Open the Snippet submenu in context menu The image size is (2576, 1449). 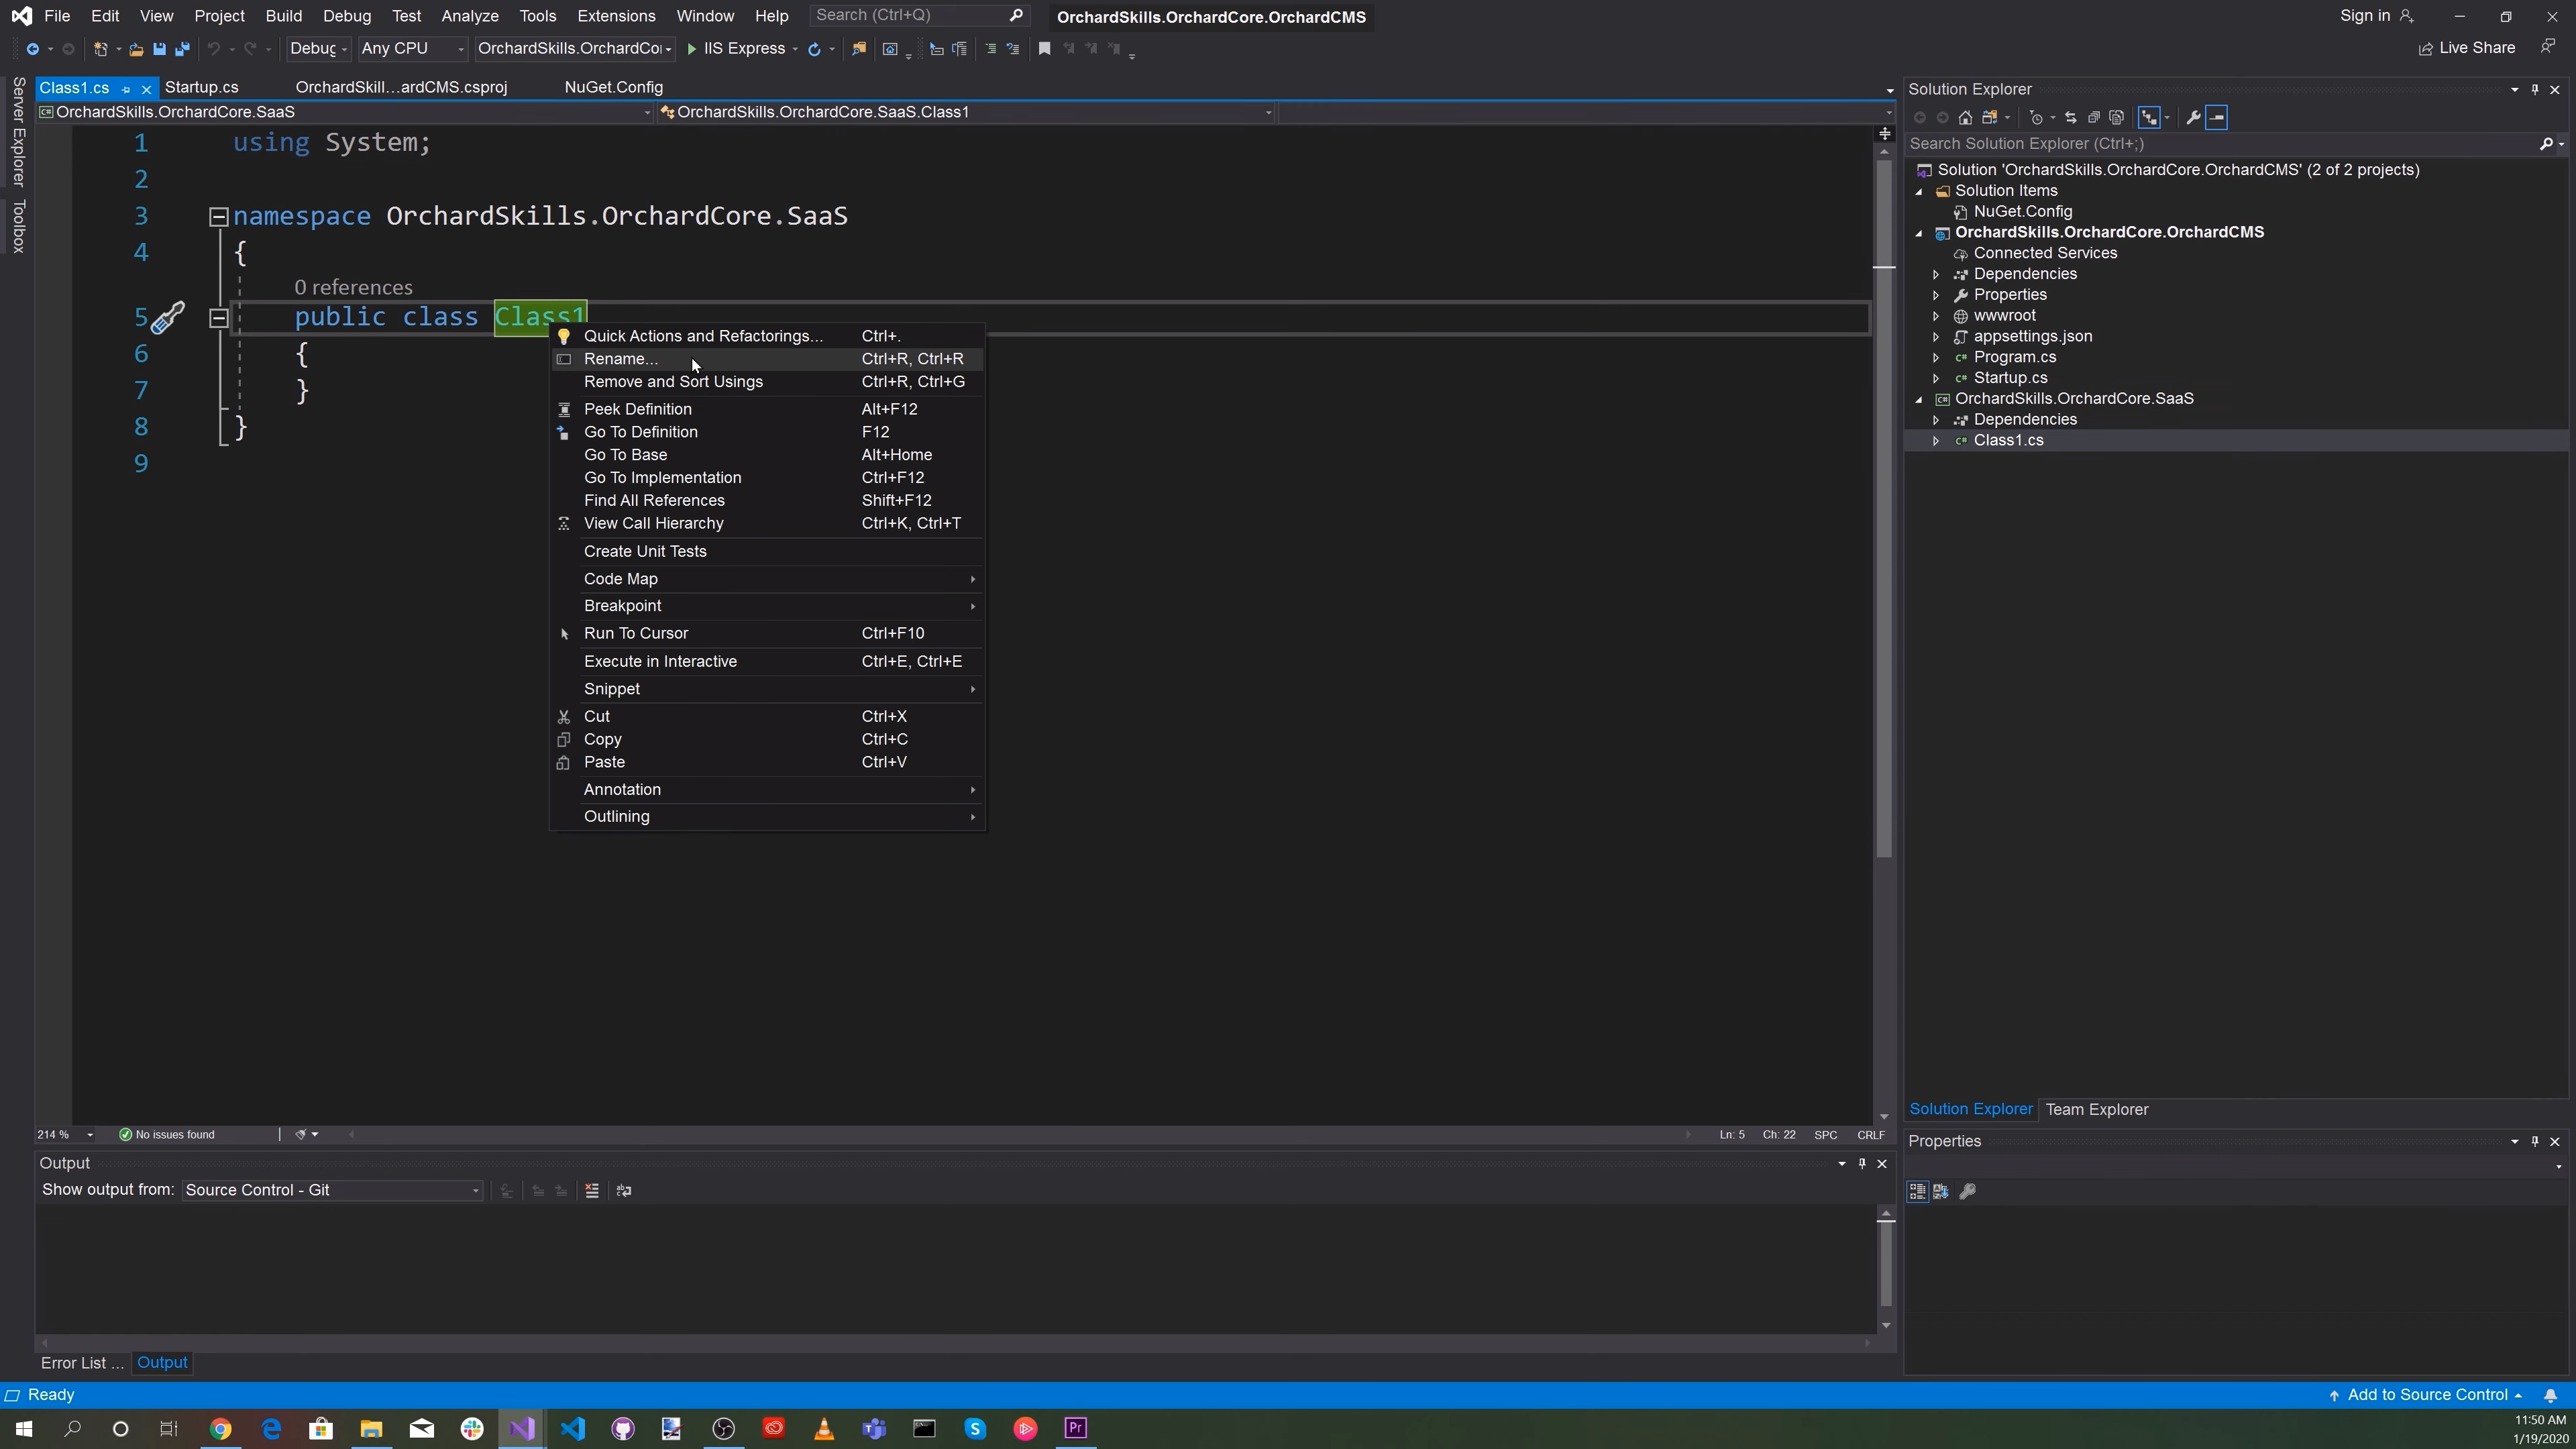click(767, 689)
